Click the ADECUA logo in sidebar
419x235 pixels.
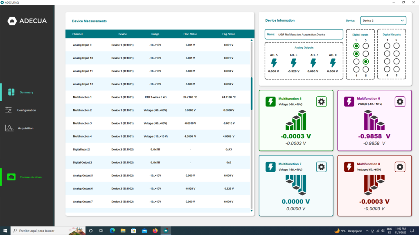27,21
